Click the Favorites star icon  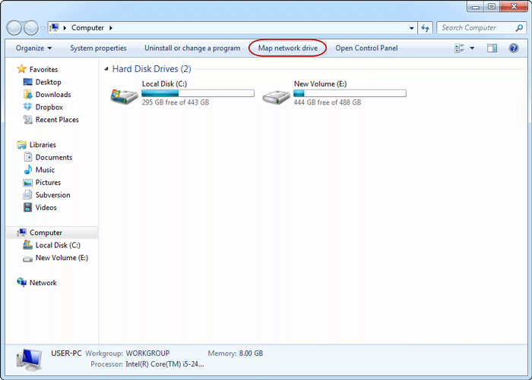(x=22, y=69)
